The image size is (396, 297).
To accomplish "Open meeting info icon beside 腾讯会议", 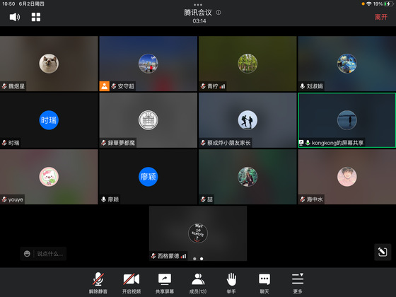I will 219,13.
